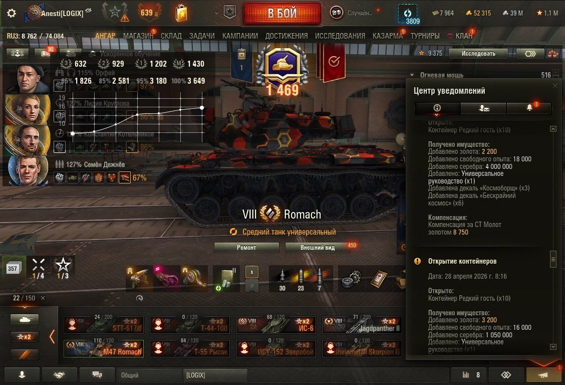Select the notification bell tab icon
The image size is (565, 385).
529,108
